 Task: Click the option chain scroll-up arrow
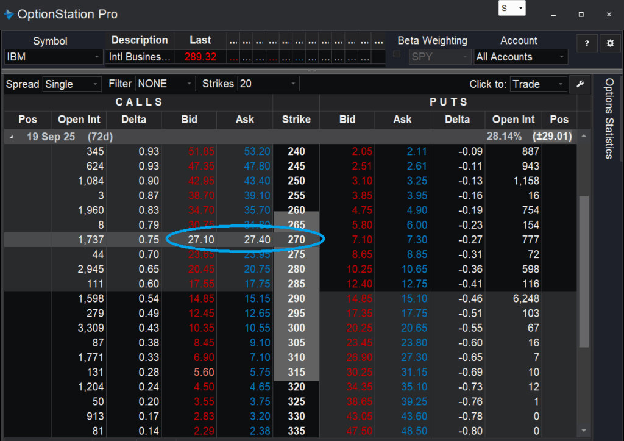(x=584, y=136)
